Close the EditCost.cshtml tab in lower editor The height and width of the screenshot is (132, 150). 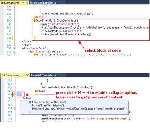point(27,75)
